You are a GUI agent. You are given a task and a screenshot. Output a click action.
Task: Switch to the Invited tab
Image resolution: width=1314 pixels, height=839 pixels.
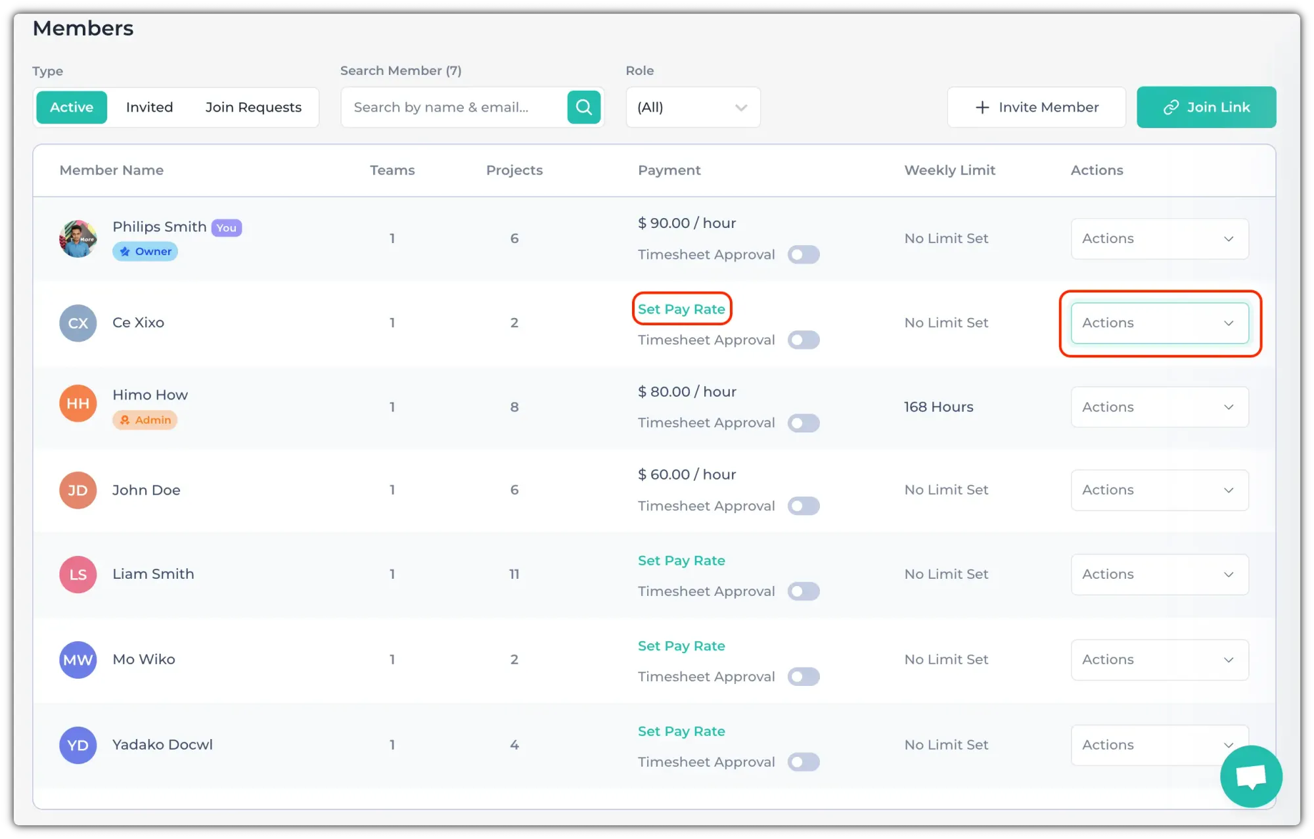149,107
